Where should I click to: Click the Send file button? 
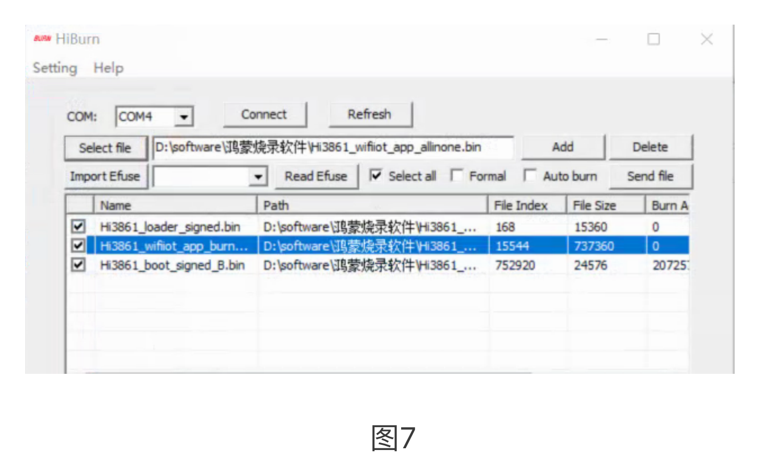coord(650,176)
